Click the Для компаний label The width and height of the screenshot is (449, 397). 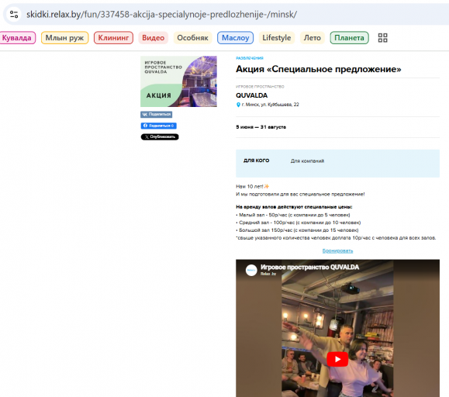[x=307, y=161]
